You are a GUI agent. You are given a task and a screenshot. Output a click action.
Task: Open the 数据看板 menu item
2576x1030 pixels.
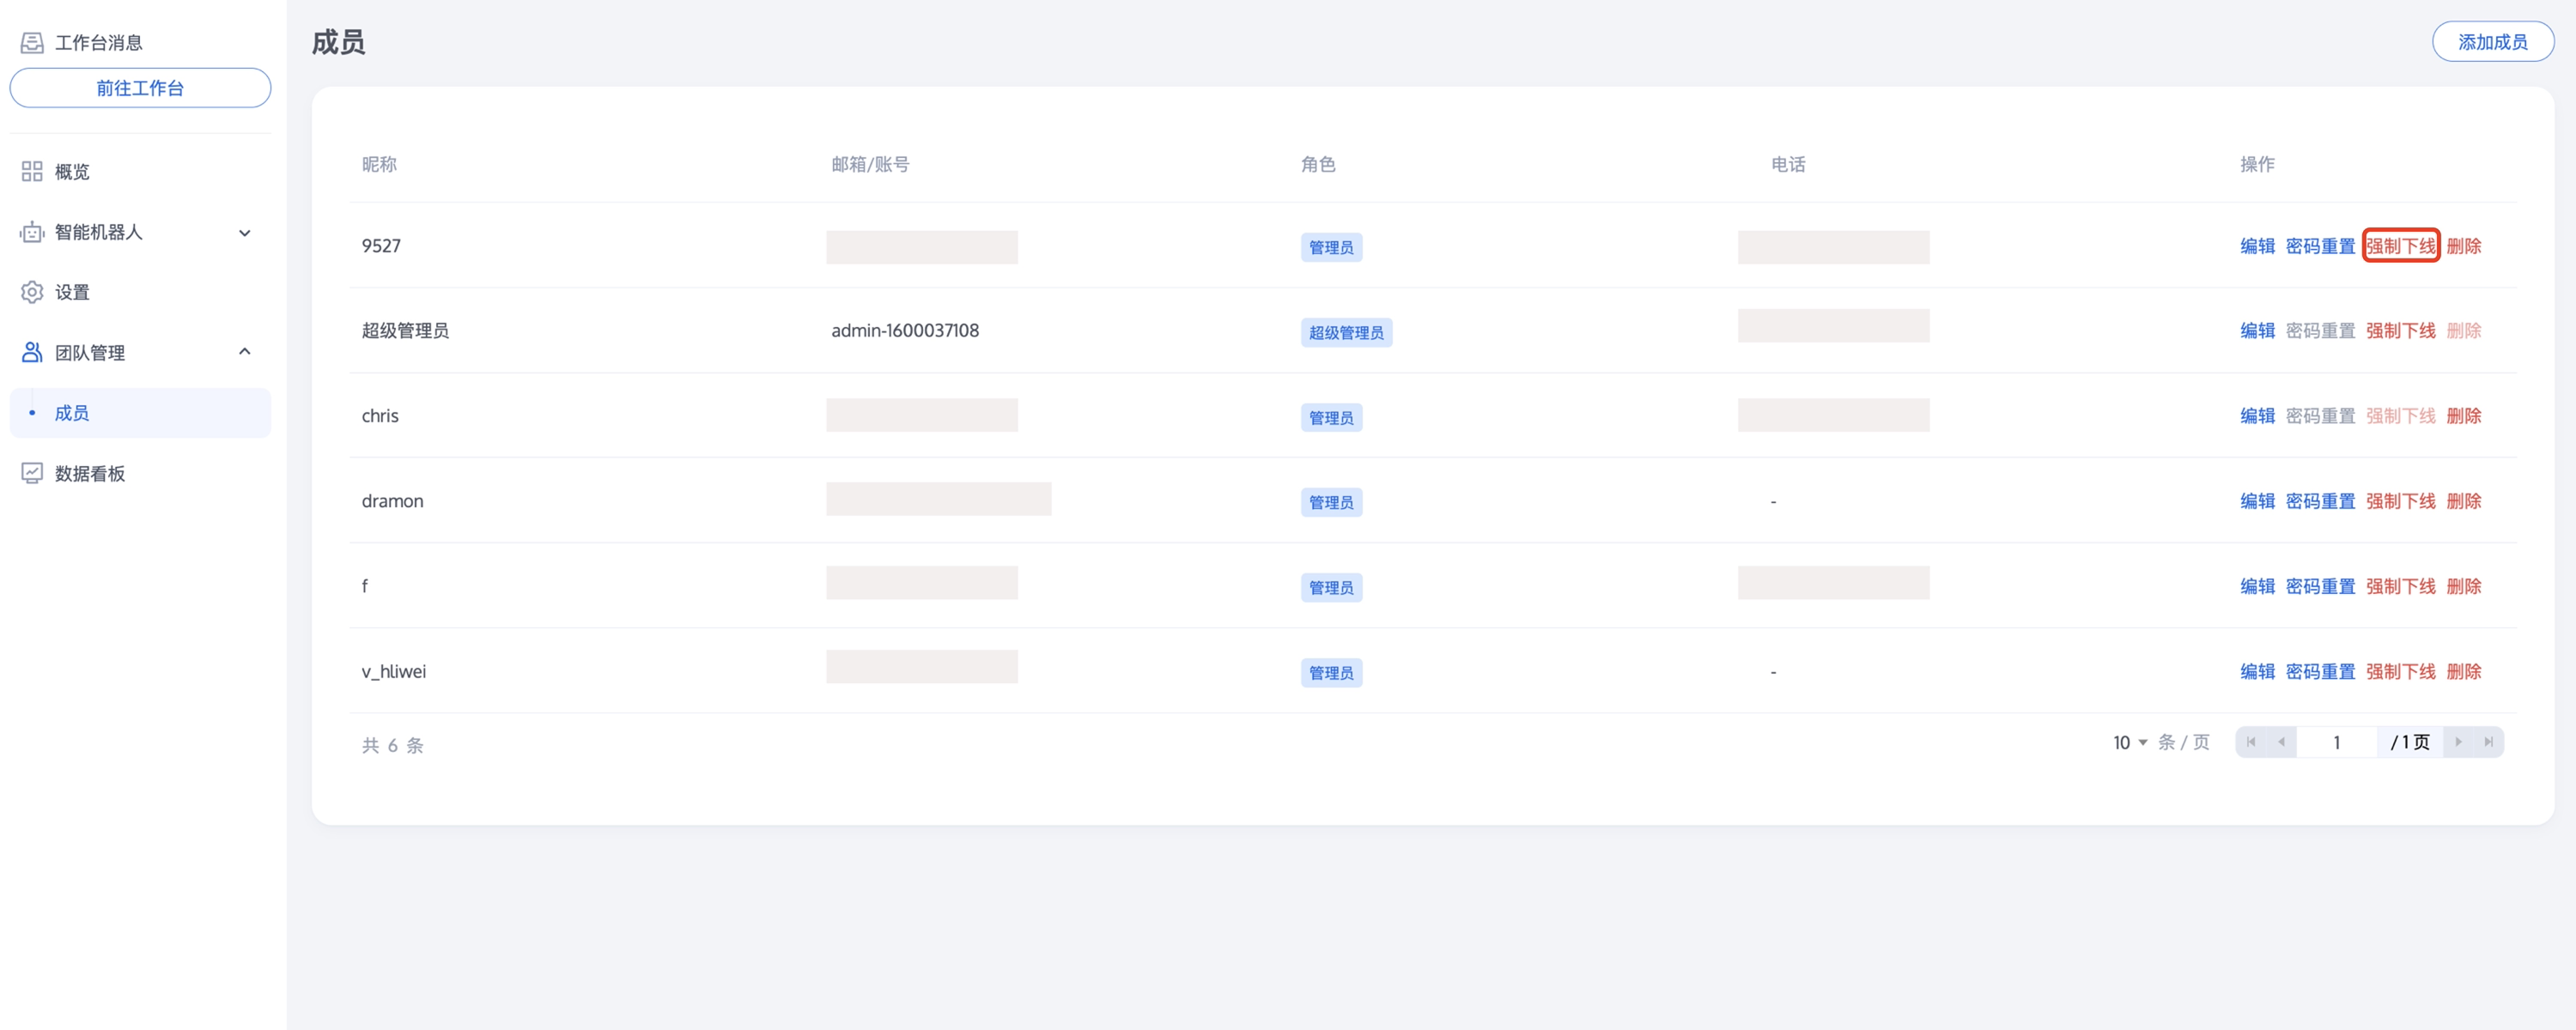[x=90, y=473]
